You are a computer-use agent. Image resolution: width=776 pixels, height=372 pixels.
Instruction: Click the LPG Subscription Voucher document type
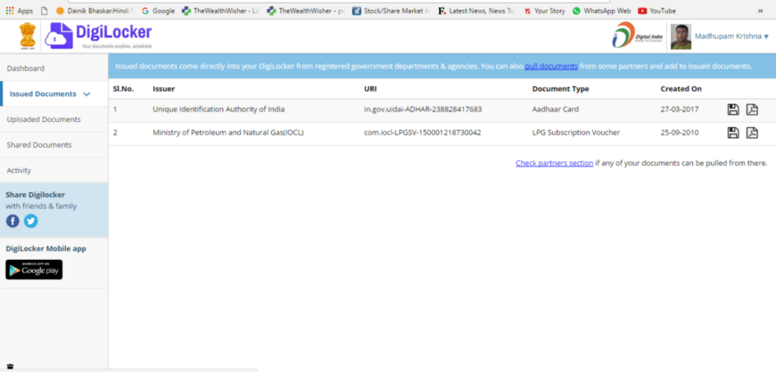pos(576,133)
